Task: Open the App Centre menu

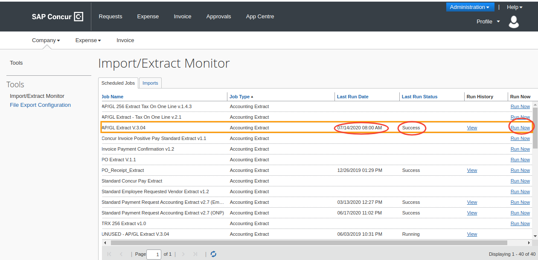Action: [x=260, y=17]
